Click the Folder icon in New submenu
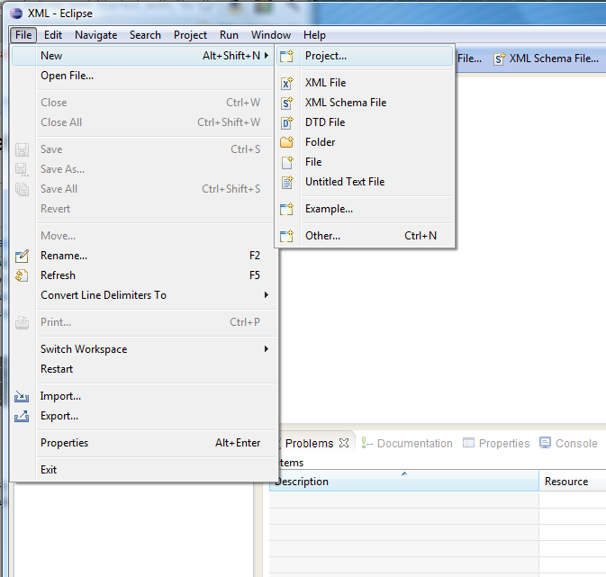This screenshot has height=577, width=606. tap(286, 142)
